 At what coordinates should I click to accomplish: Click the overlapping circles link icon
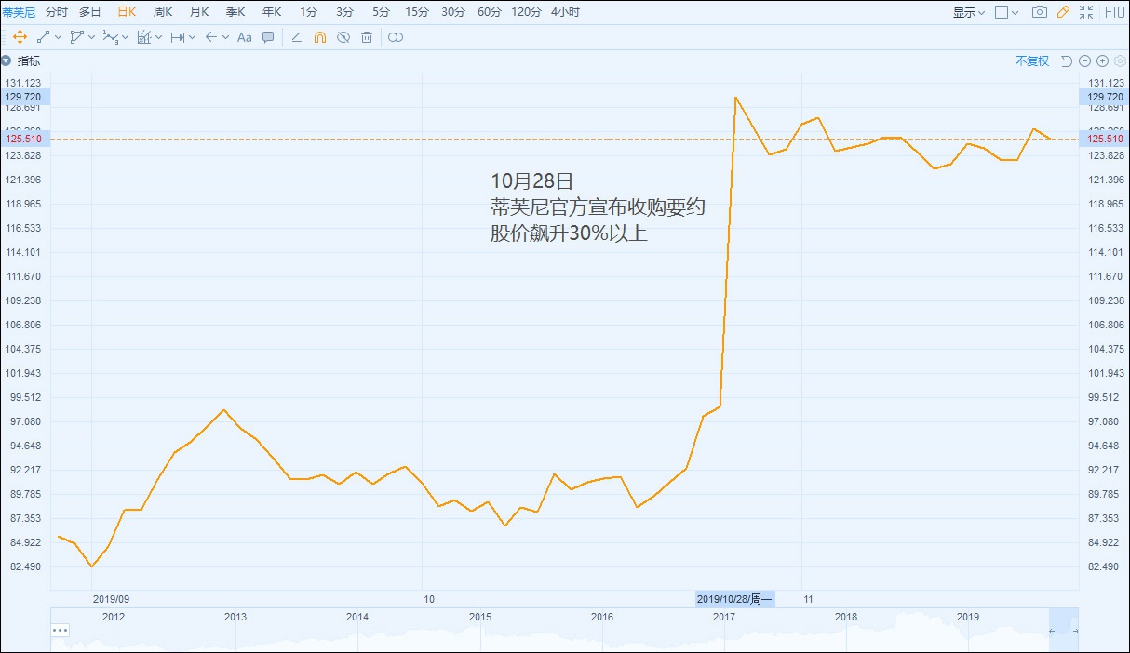pos(396,37)
